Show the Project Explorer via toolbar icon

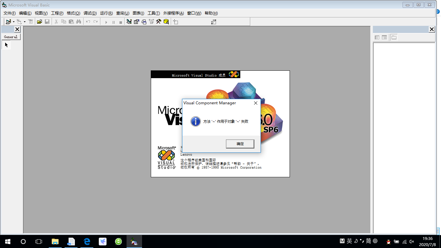(x=129, y=22)
